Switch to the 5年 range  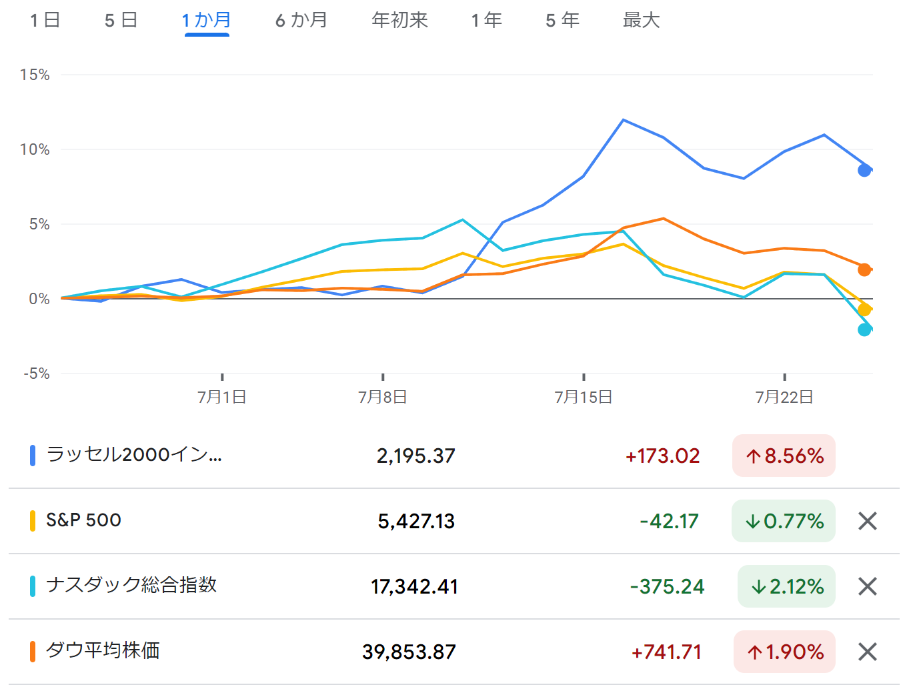coord(562,21)
